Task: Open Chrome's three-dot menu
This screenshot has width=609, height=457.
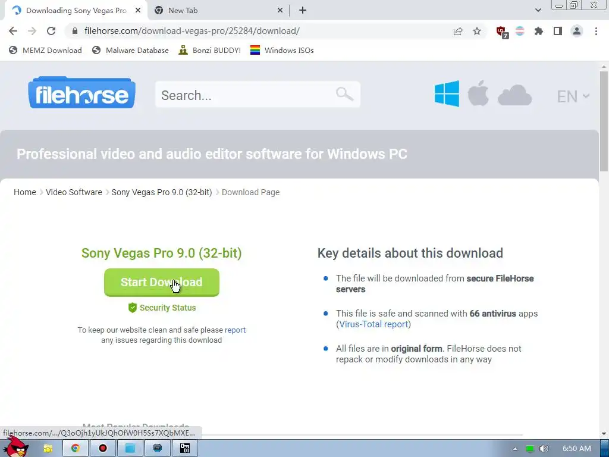Action: [596, 31]
